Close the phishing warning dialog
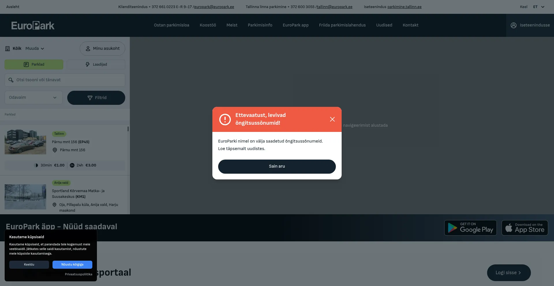Viewport: 554px width, 286px height. tap(332, 119)
